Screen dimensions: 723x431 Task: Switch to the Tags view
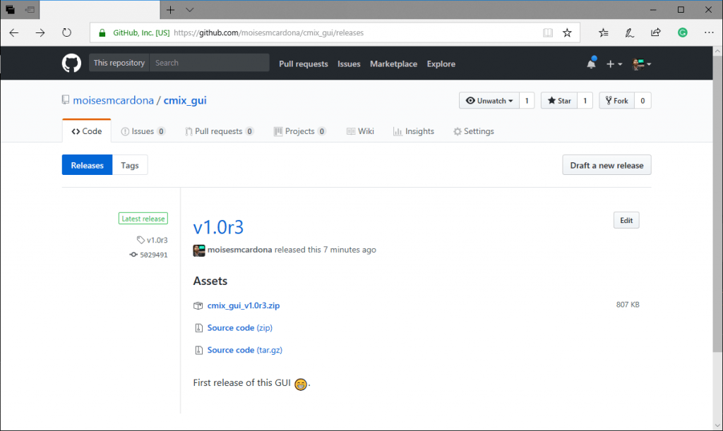pos(130,165)
